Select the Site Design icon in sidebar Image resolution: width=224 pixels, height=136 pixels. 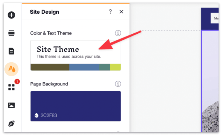pyautogui.click(x=11, y=69)
